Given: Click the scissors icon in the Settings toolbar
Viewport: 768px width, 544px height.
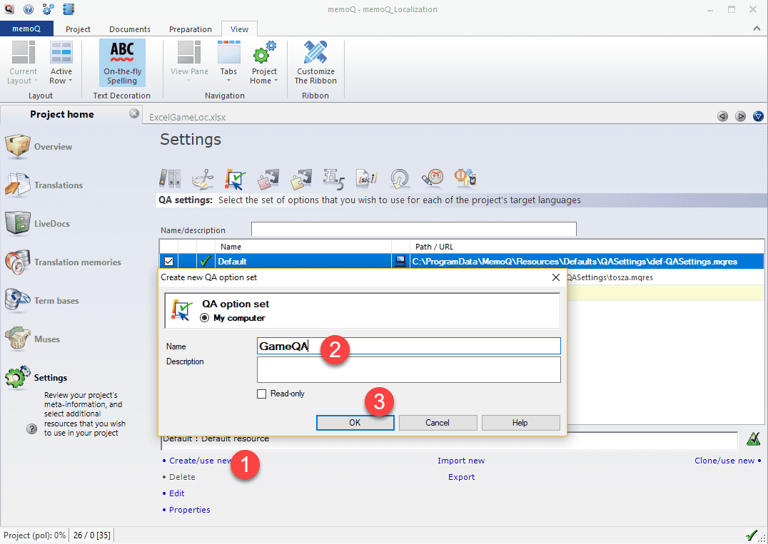Looking at the screenshot, I should point(203,178).
